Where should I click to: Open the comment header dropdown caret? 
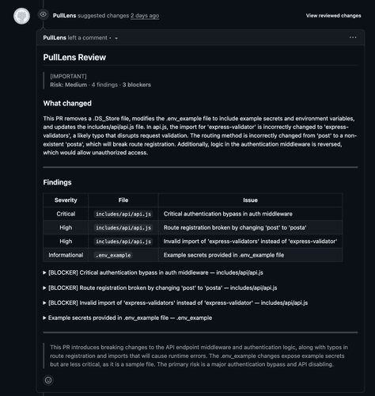[116, 38]
